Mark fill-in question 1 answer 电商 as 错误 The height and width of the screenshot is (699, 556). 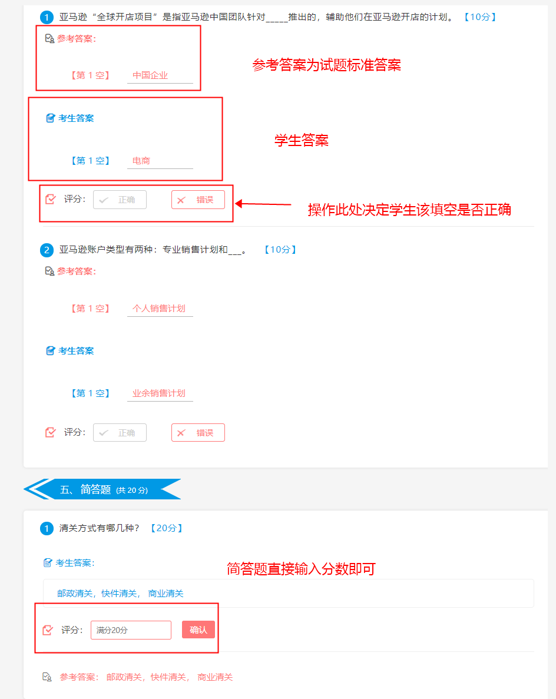click(x=198, y=200)
